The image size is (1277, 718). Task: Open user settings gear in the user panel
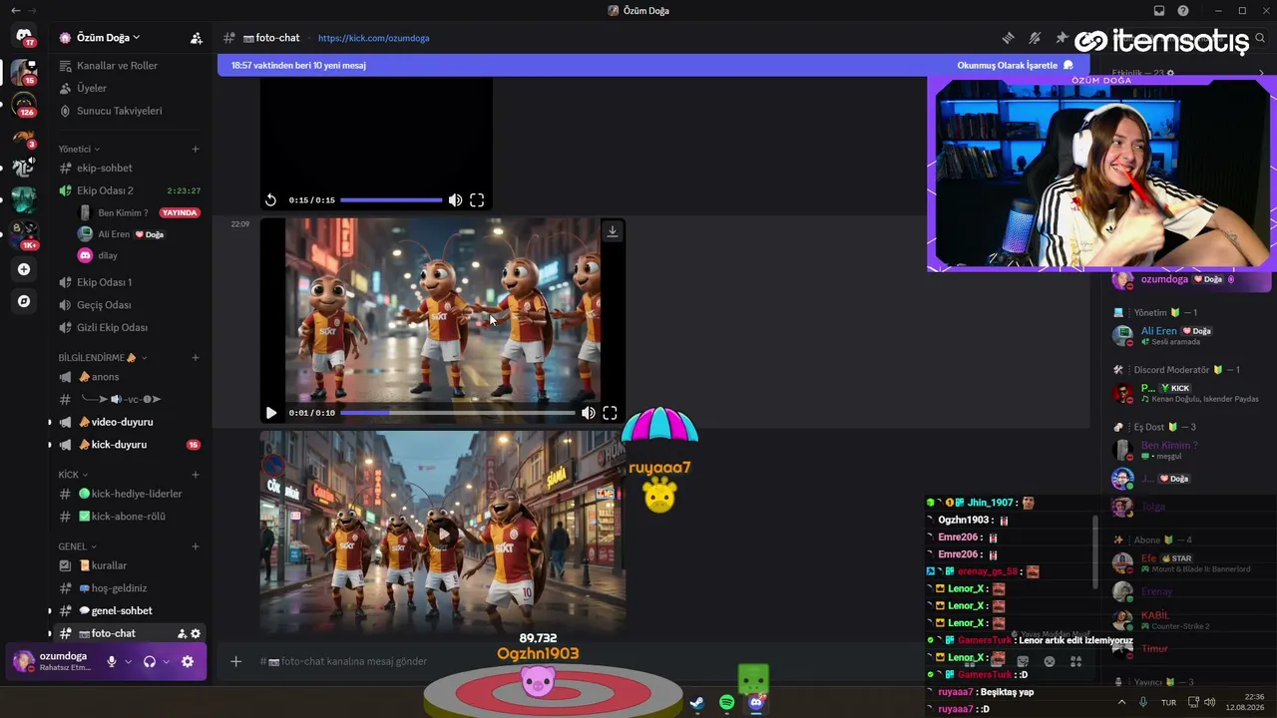(188, 661)
